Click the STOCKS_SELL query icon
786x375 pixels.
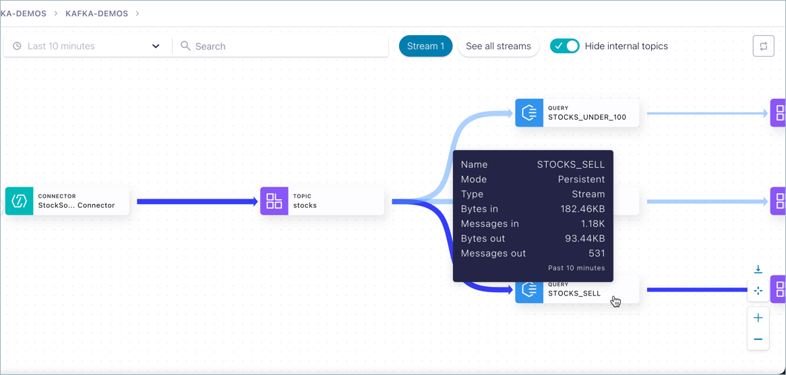pyautogui.click(x=529, y=290)
